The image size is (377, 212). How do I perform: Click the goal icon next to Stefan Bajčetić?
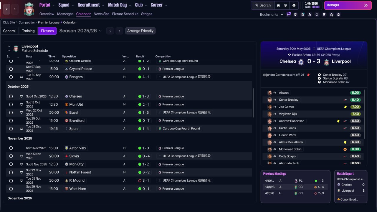click(x=320, y=78)
